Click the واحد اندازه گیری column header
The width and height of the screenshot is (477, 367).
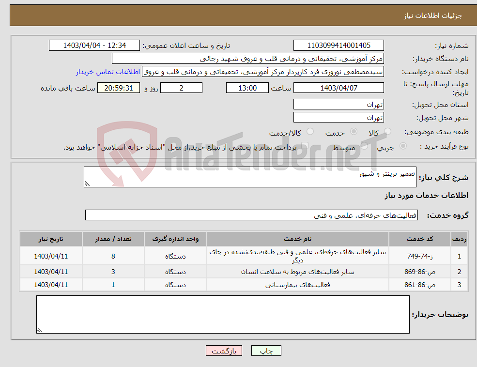click(x=175, y=239)
